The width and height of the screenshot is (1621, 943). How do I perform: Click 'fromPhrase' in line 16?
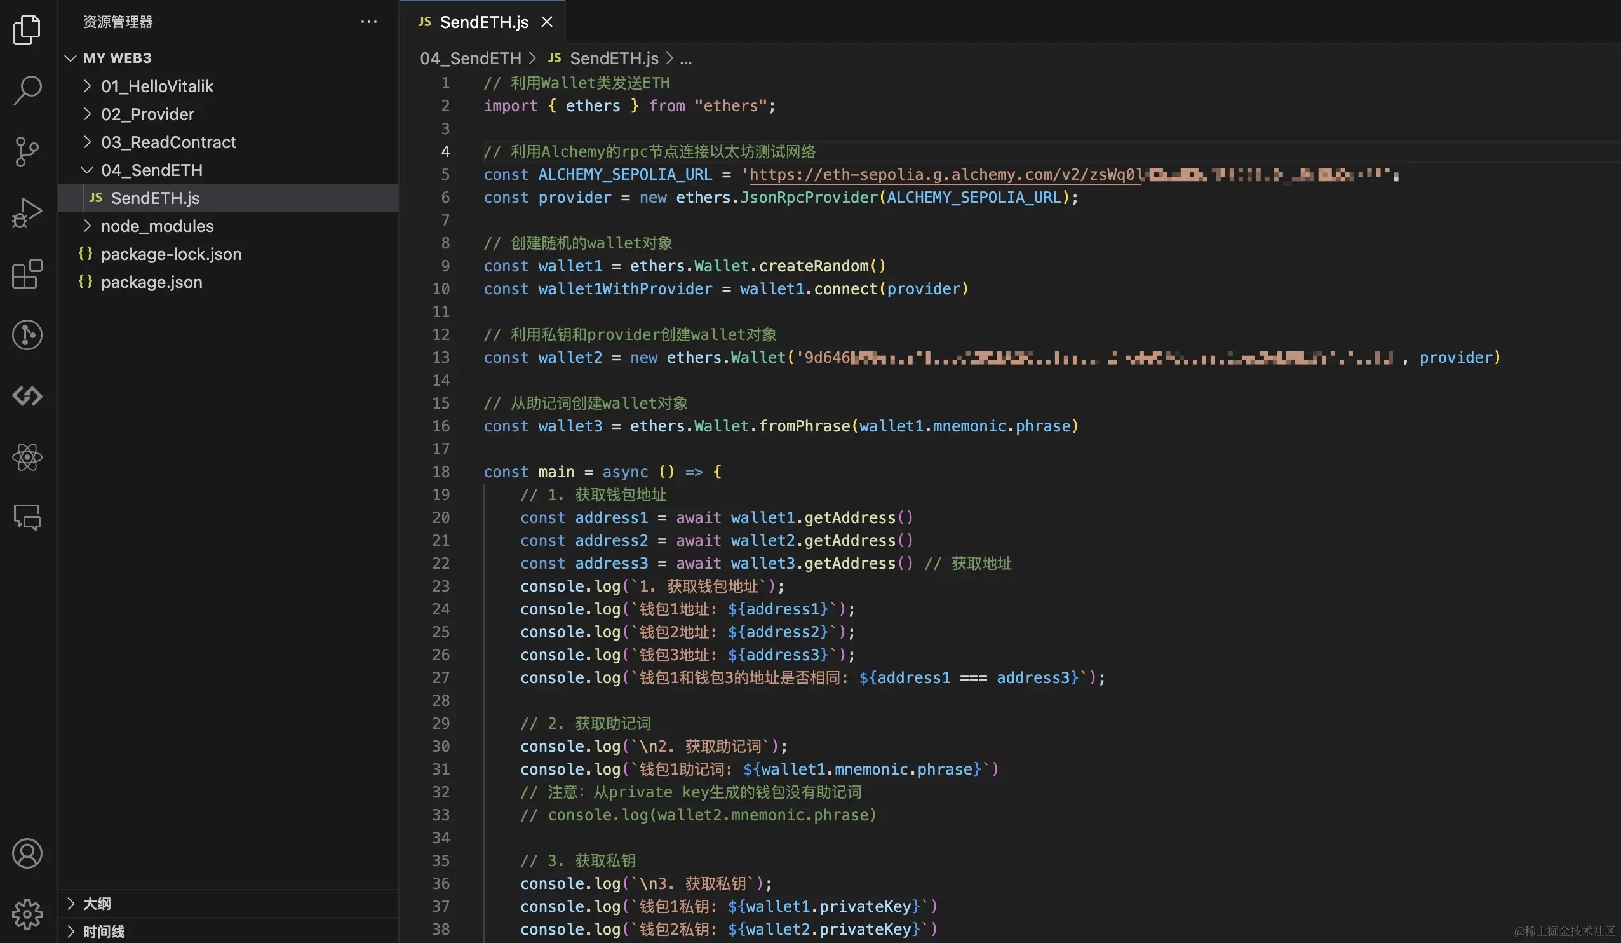[x=804, y=426]
